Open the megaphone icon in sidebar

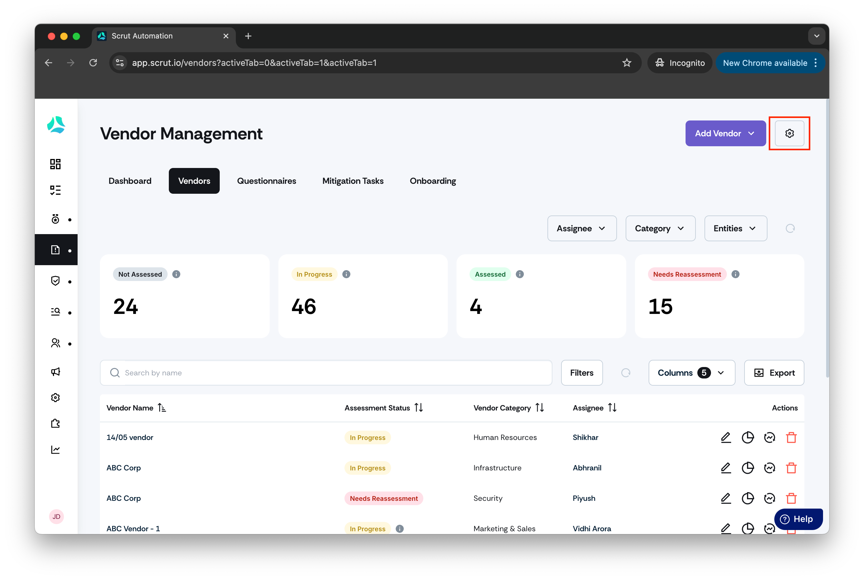pyautogui.click(x=56, y=371)
